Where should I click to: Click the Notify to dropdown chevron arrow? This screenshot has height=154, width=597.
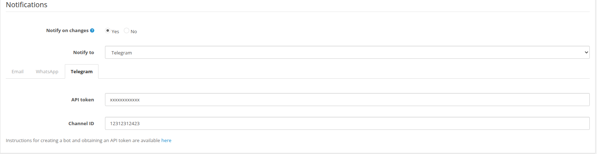click(587, 52)
